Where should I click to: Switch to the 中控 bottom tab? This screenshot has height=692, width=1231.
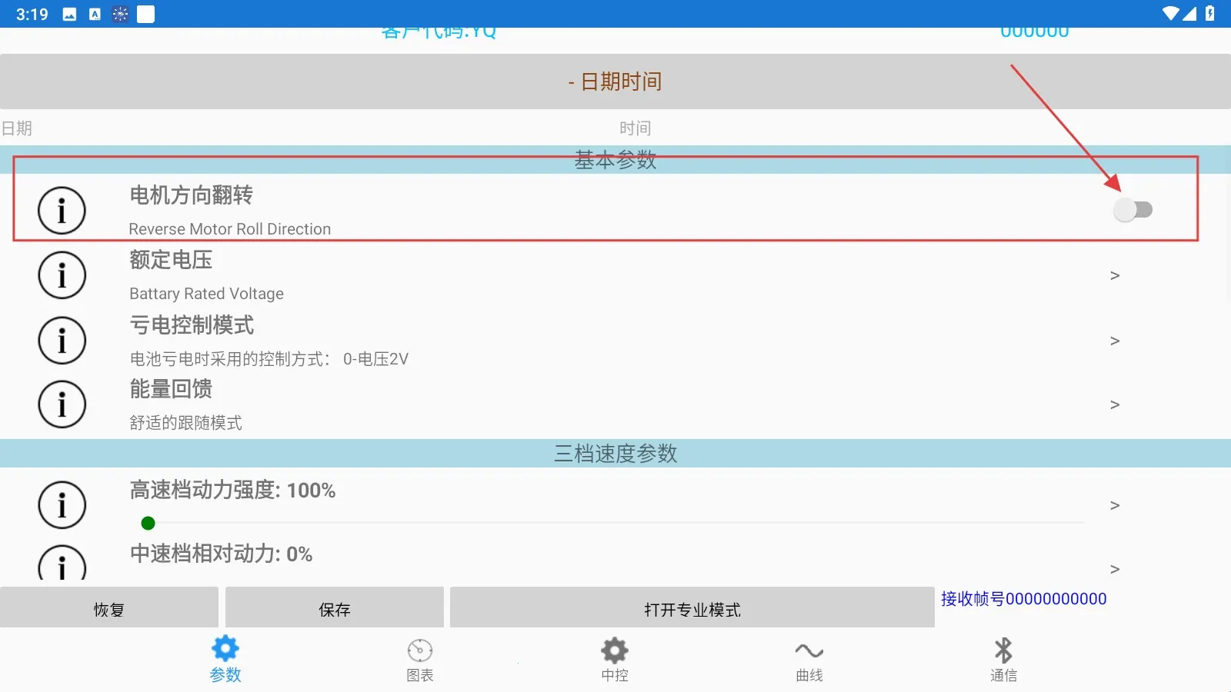pyautogui.click(x=614, y=657)
